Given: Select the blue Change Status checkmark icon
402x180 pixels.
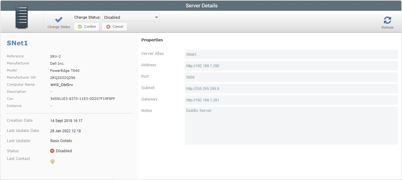Looking at the screenshot, I should point(58,19).
